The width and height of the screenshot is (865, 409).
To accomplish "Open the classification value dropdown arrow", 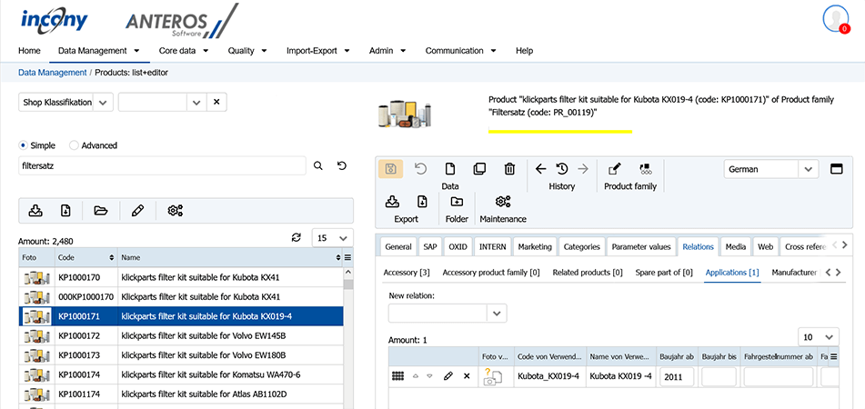I will pos(196,102).
